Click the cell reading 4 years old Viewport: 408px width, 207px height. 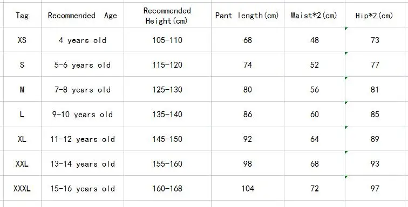83,40
